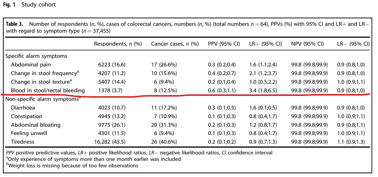Click the "Change in stool frequency" row label
The height and width of the screenshot is (177, 378).
44,73
